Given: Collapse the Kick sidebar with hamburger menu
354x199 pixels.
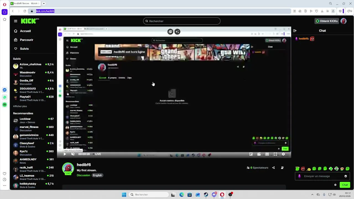Looking at the screenshot, I should tap(15, 21).
